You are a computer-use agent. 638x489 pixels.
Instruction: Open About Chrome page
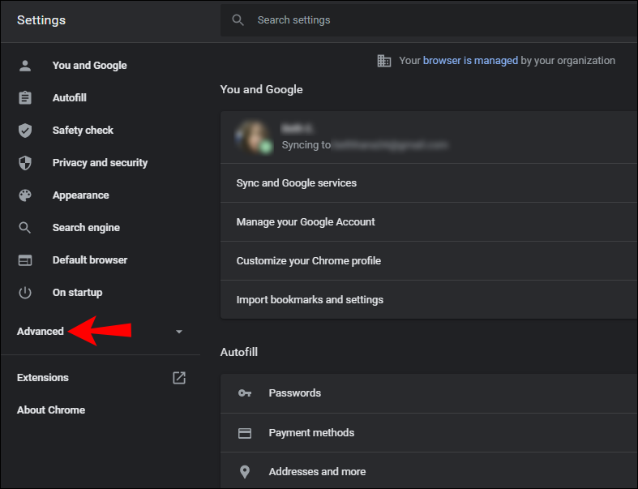click(x=51, y=410)
